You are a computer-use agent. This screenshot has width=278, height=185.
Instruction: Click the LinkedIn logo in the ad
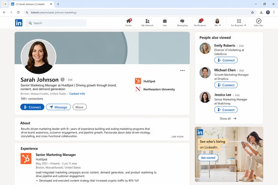[x=200, y=132]
